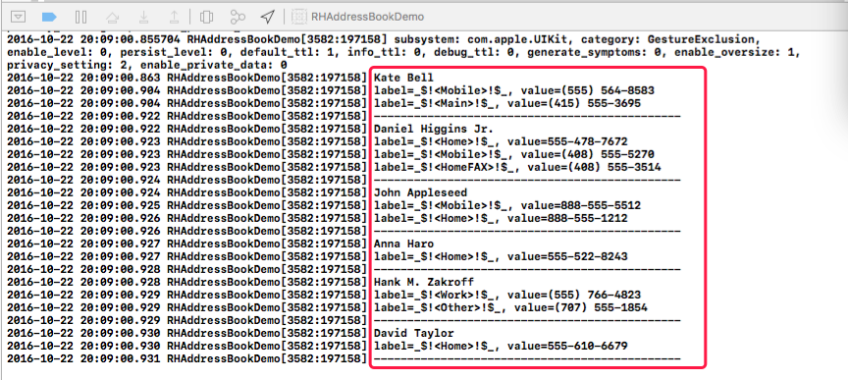Open the Debug View Hierarchy icon
Image resolution: width=848 pixels, height=380 pixels.
[x=206, y=17]
